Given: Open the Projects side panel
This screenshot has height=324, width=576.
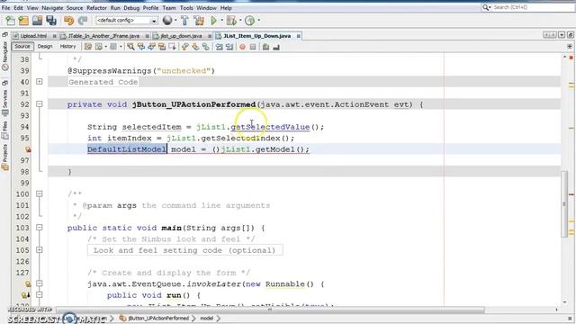Looking at the screenshot, I should pyautogui.click(x=5, y=157).
